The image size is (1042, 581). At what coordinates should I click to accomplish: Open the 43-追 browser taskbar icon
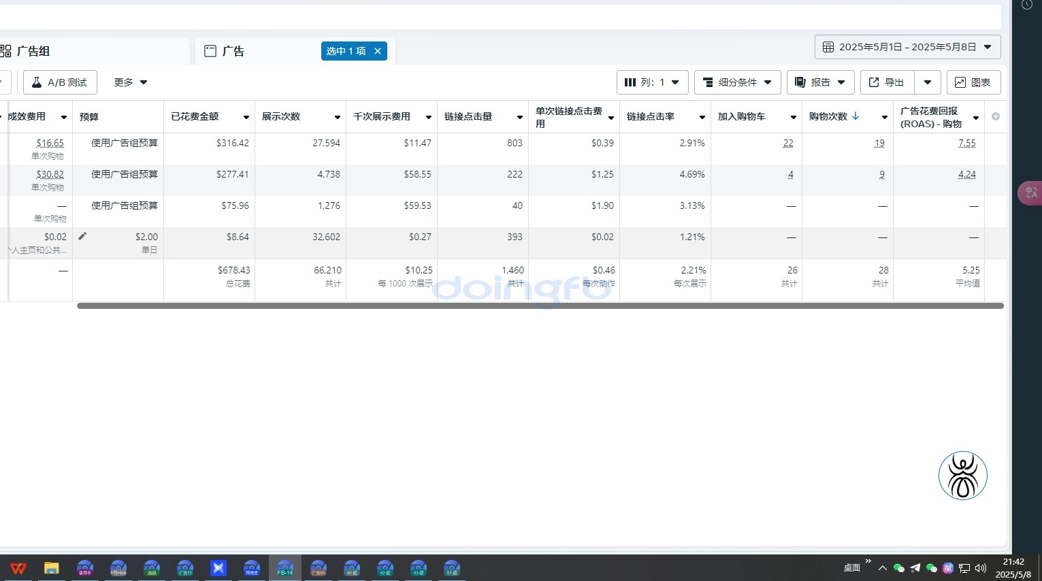(x=419, y=568)
